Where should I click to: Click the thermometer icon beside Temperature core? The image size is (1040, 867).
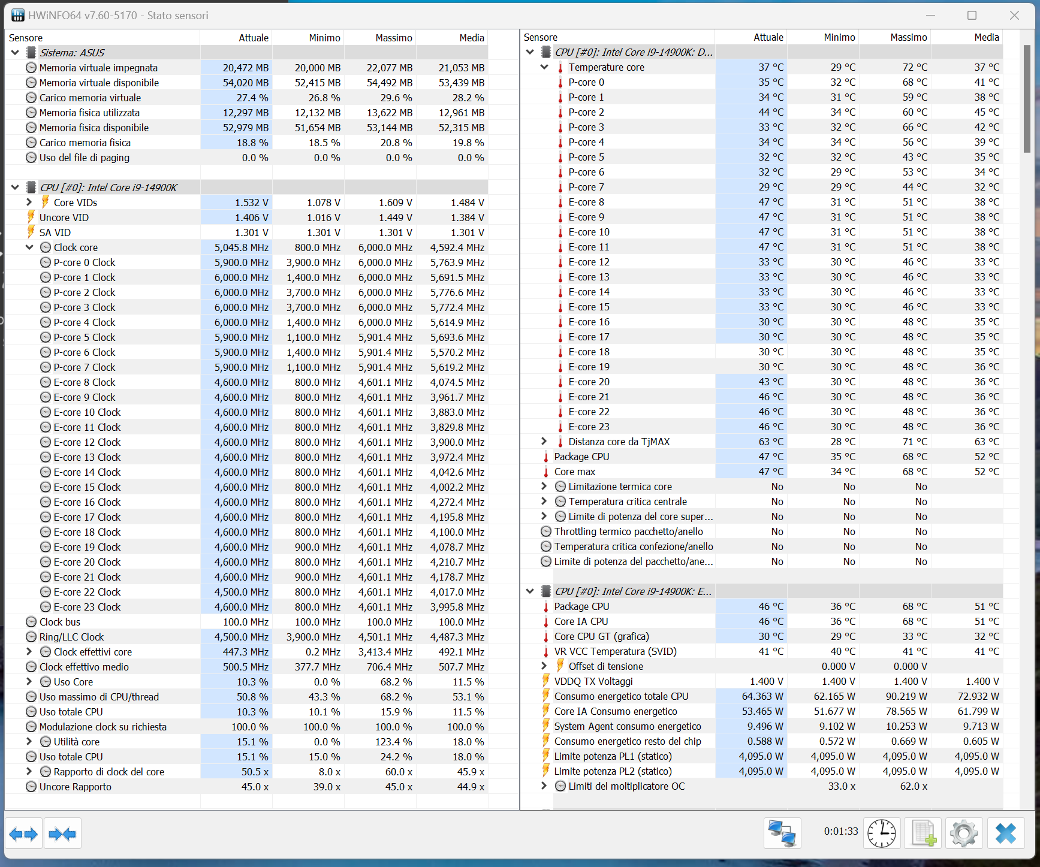tap(560, 67)
